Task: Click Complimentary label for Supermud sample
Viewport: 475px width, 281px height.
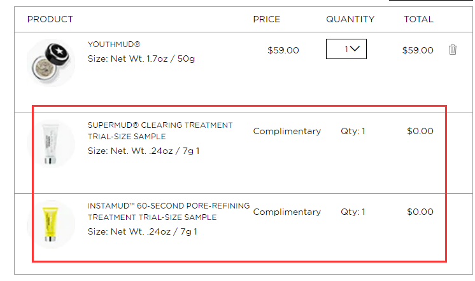Action: (x=287, y=131)
